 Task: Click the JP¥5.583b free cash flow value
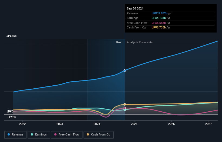(159, 23)
